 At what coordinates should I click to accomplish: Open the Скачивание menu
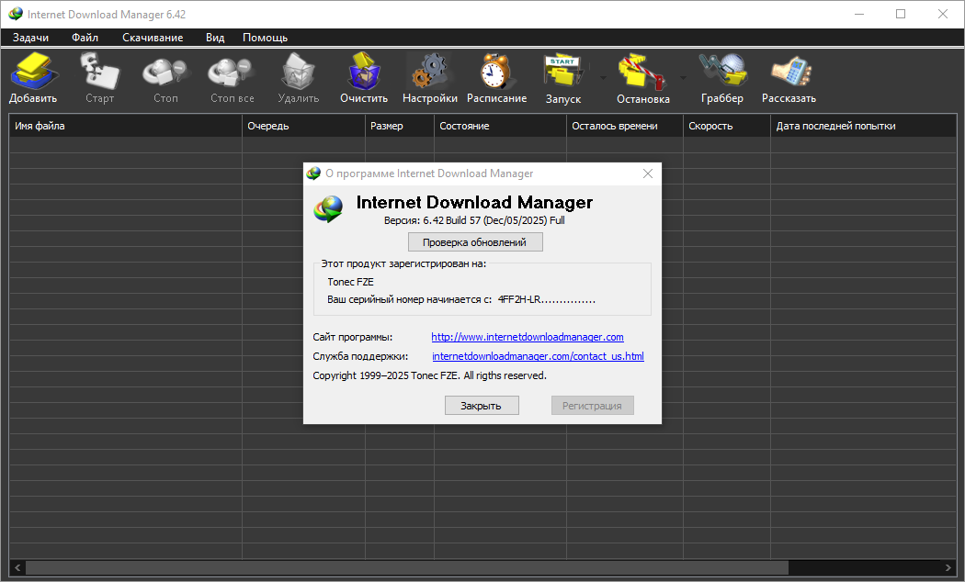pos(153,38)
